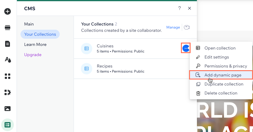The height and width of the screenshot is (132, 253).
Task: Click the Open collection grid icon
Action: tap(198, 48)
